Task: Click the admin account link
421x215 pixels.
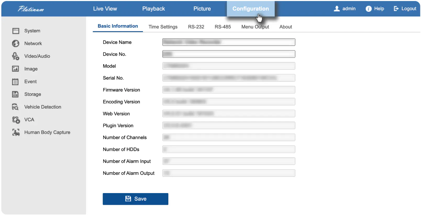Action: pos(349,9)
